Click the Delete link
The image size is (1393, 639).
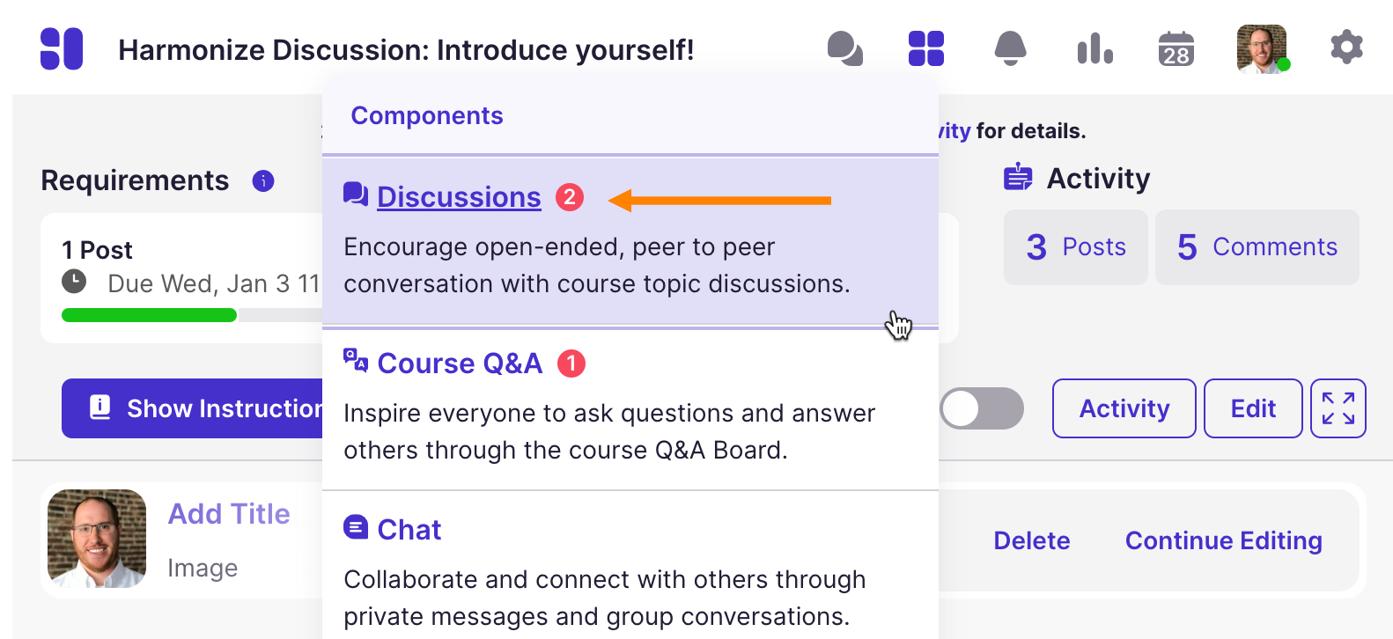tap(1032, 540)
